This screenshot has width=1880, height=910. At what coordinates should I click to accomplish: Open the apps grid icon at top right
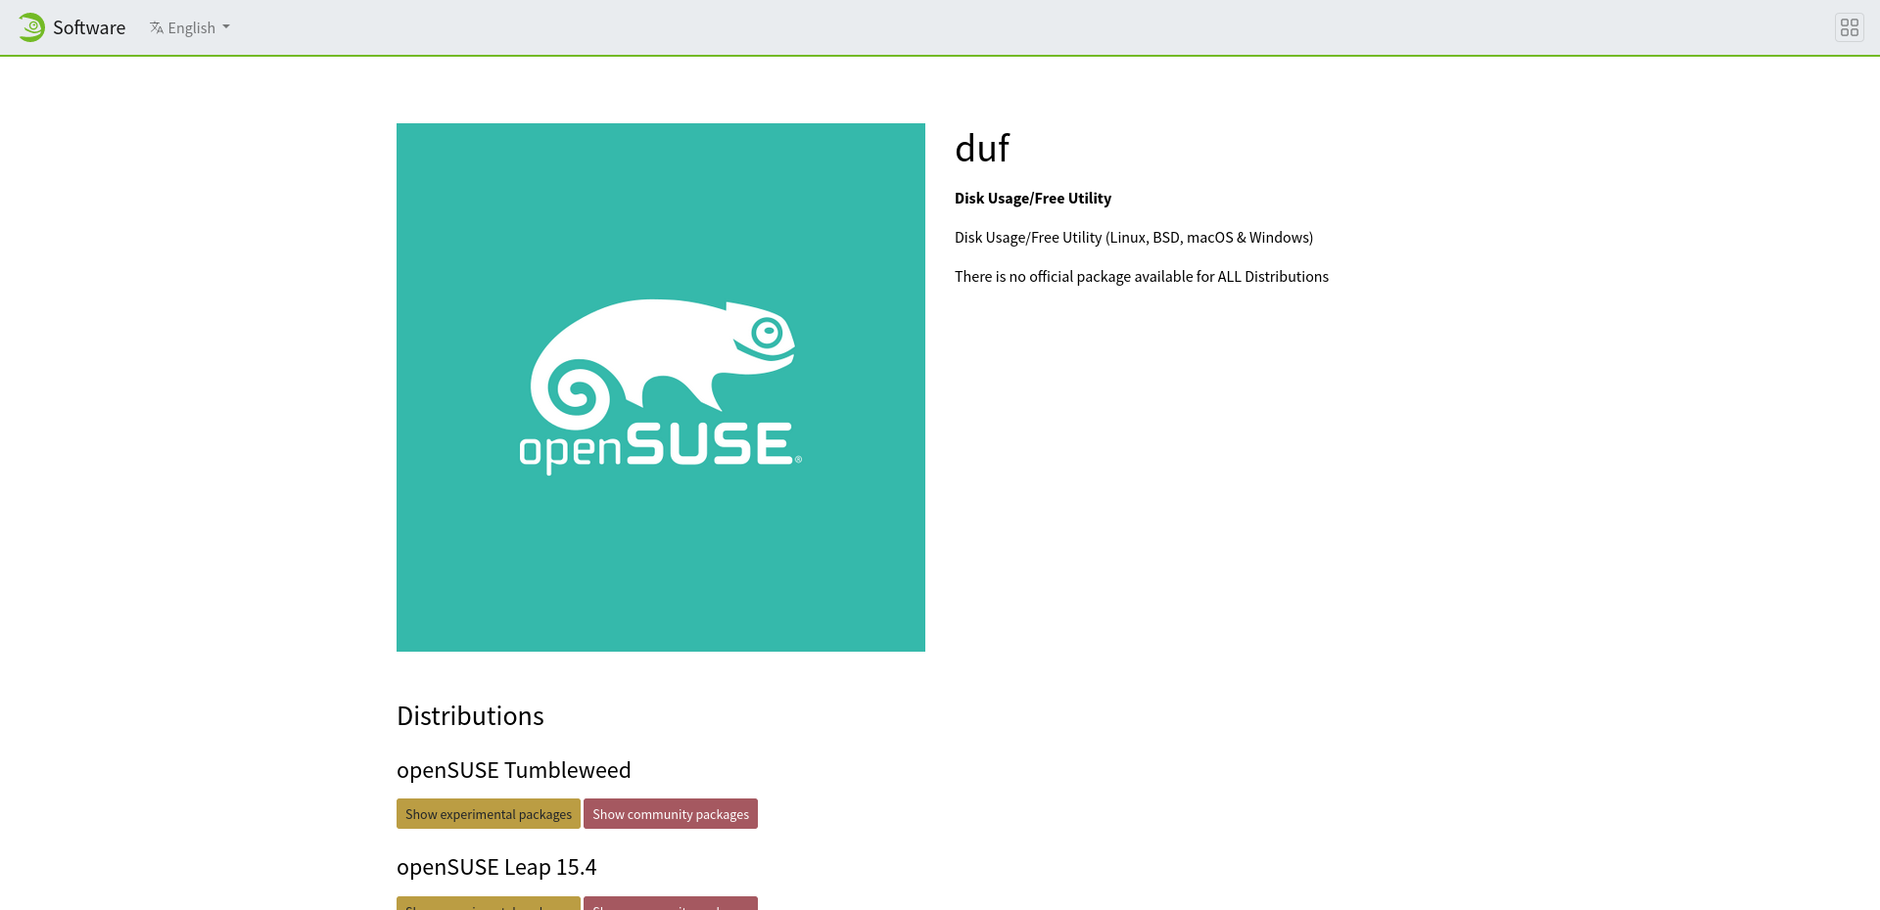click(x=1849, y=27)
